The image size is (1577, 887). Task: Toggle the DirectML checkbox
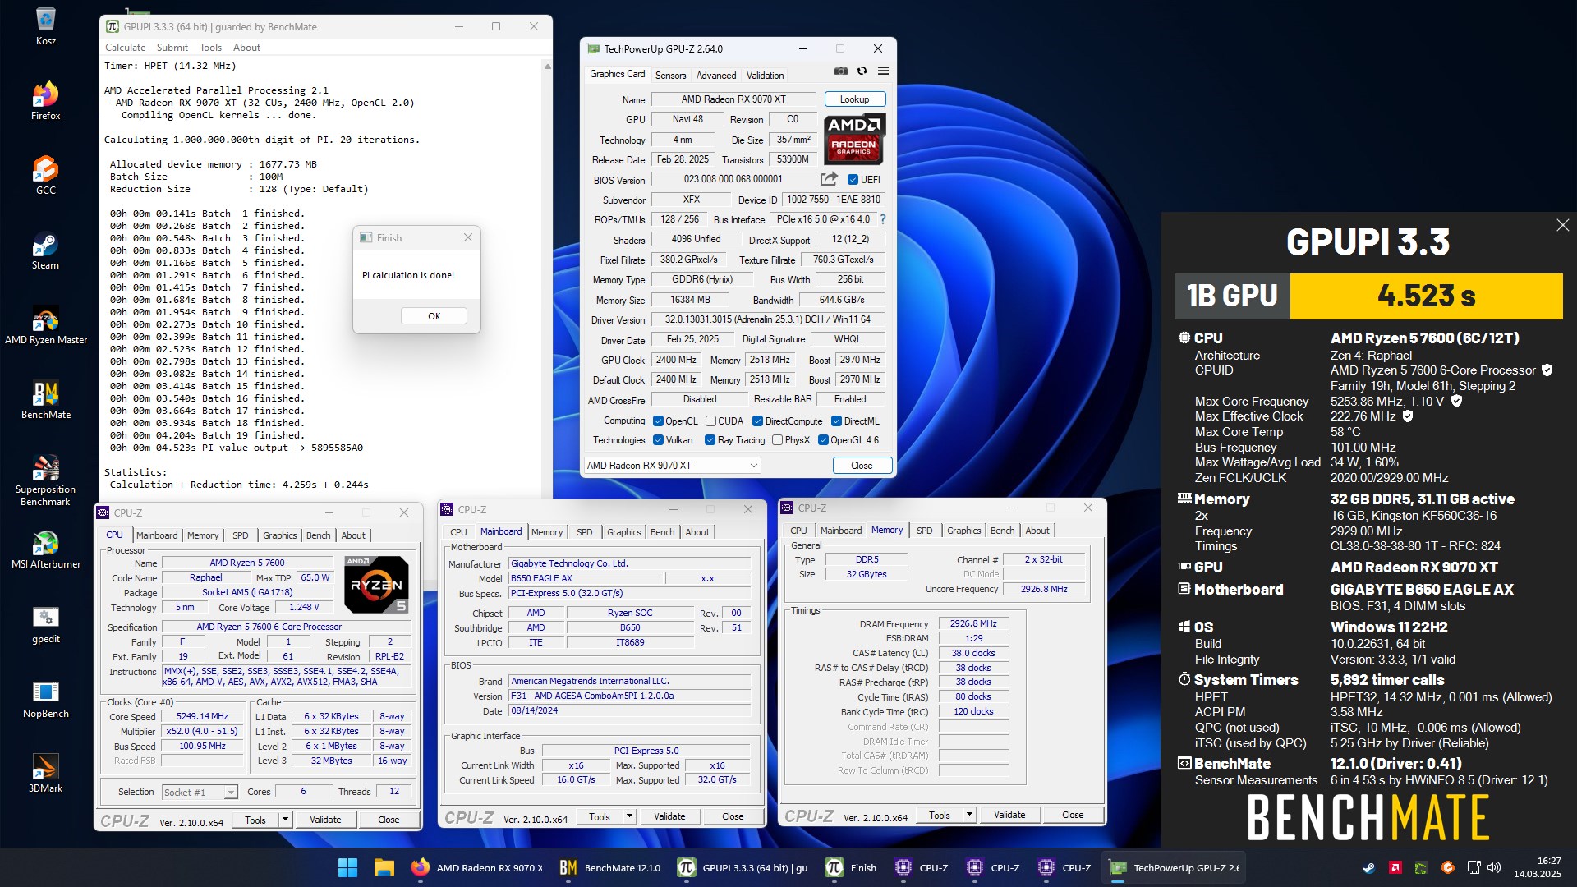pos(836,421)
